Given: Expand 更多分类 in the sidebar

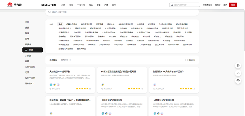Looking at the screenshot, I should [29, 83].
